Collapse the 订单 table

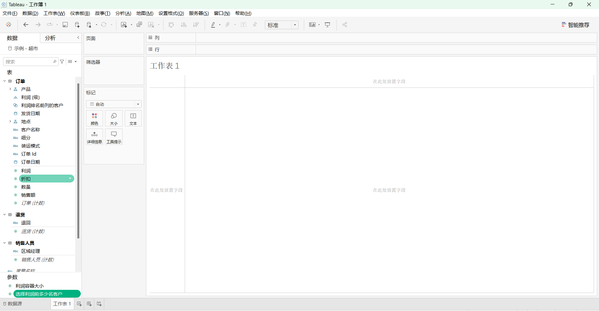coord(5,81)
